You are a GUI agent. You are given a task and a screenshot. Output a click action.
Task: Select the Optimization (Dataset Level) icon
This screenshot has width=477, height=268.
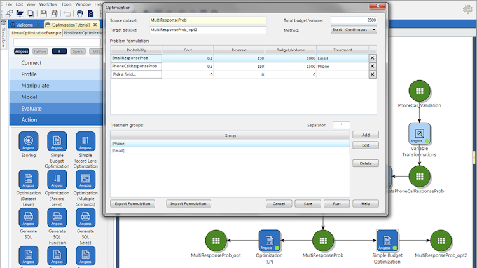coord(28,179)
